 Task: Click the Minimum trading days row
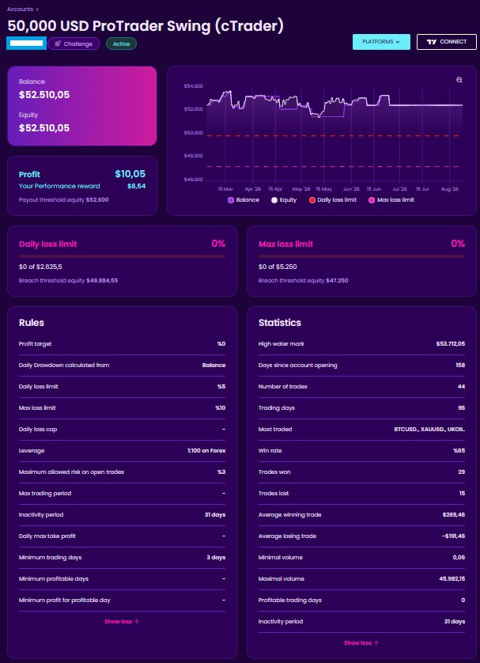click(122, 557)
